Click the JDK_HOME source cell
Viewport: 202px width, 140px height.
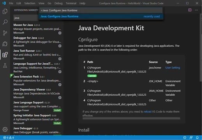point(156,81)
